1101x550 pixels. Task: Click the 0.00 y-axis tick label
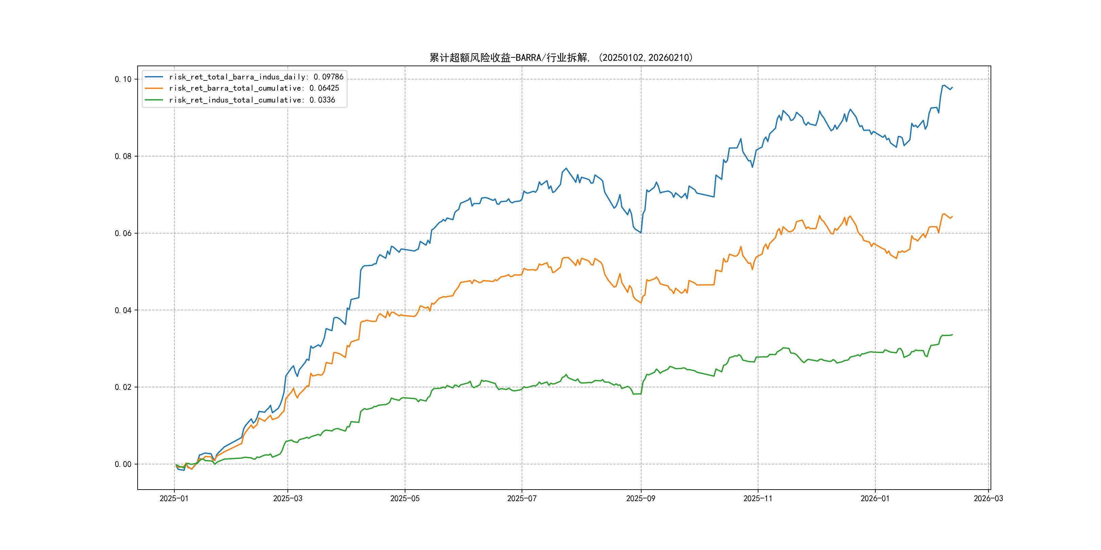pyautogui.click(x=123, y=464)
